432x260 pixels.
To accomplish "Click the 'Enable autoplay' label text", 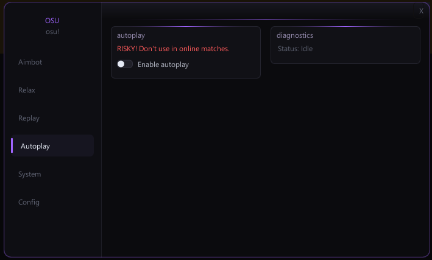I will 163,65.
